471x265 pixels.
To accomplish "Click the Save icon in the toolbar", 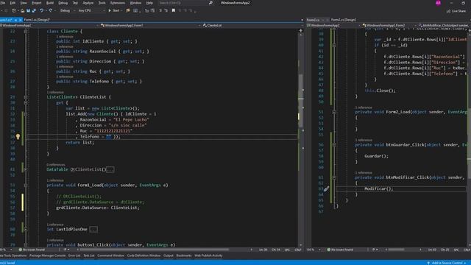I will [x=28, y=10].
